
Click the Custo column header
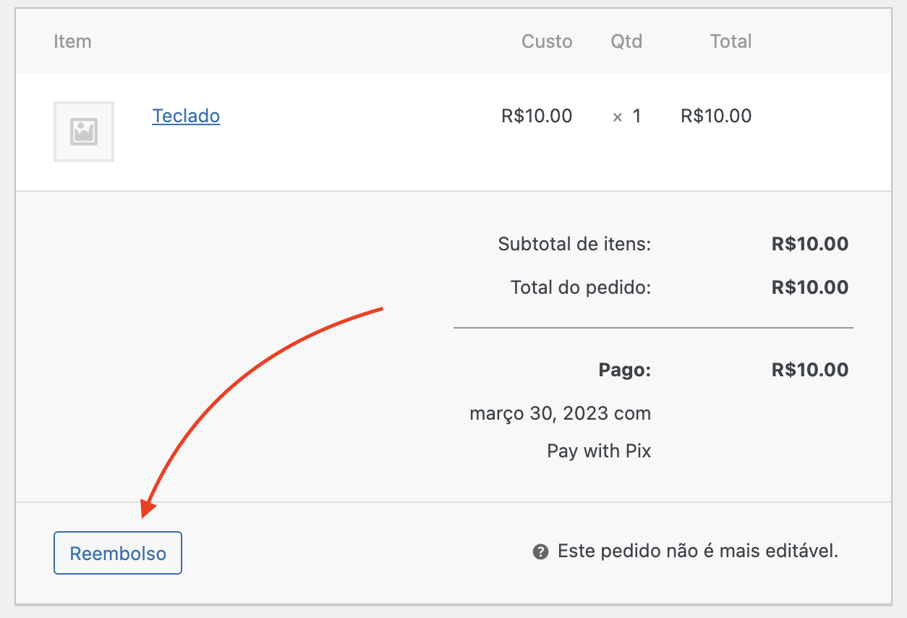[547, 41]
